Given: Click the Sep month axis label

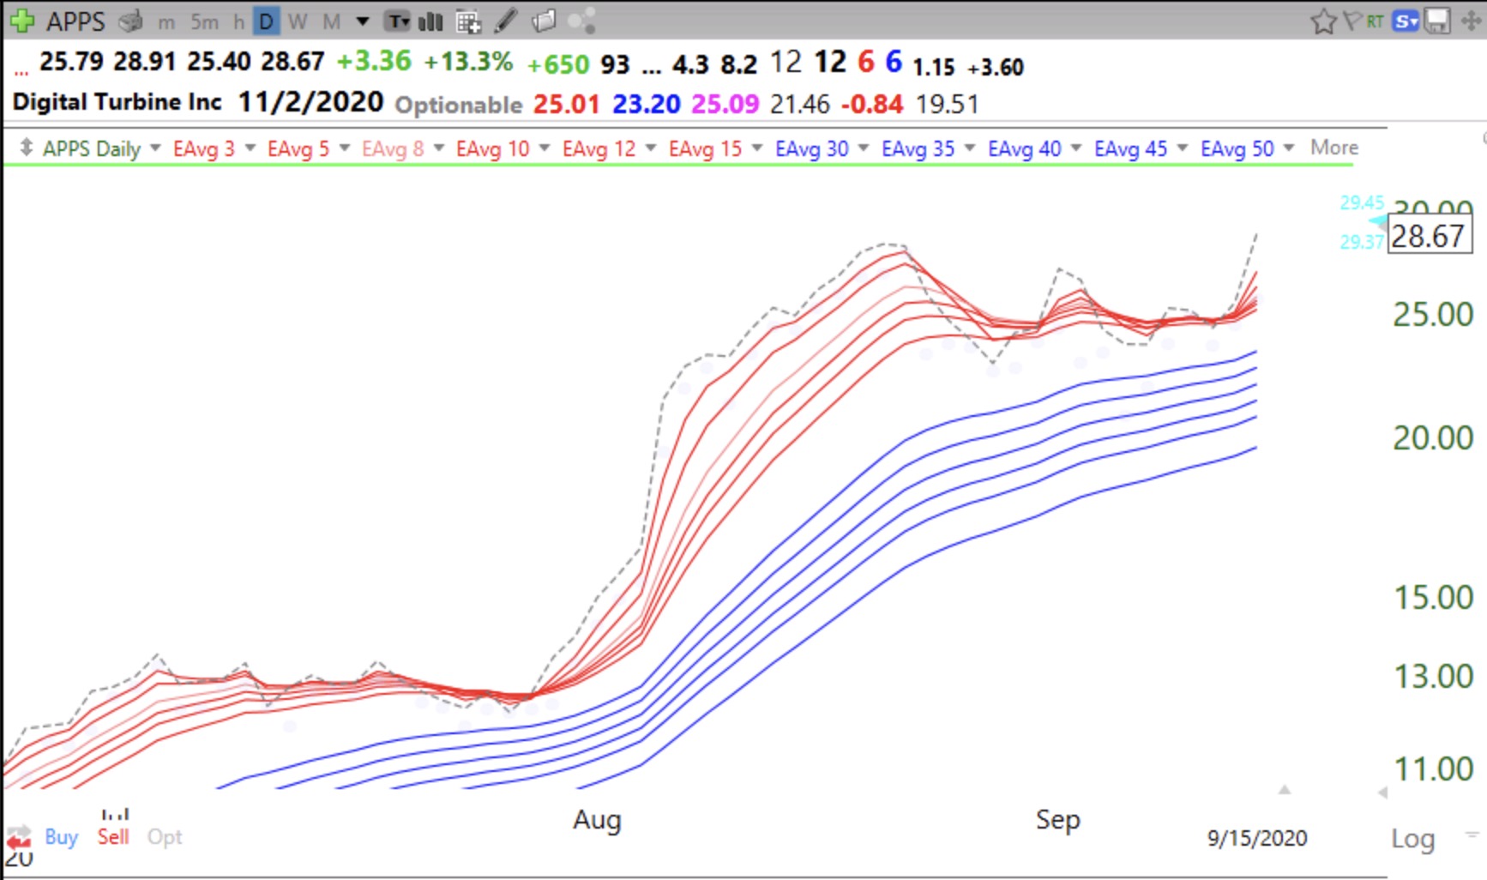Looking at the screenshot, I should click(x=1058, y=820).
